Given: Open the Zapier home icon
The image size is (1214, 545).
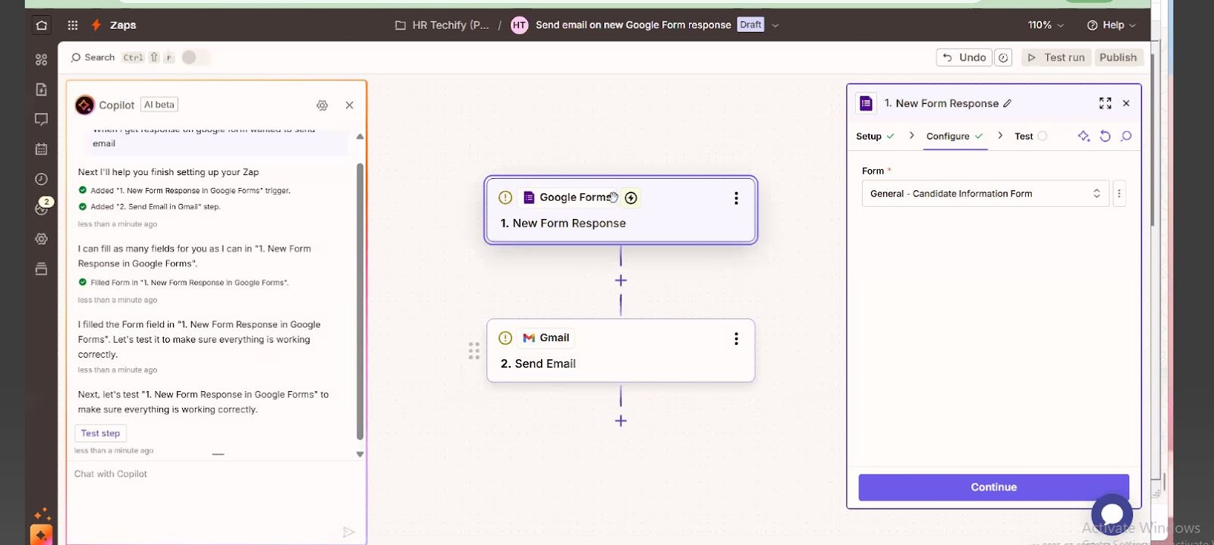Looking at the screenshot, I should (x=42, y=25).
